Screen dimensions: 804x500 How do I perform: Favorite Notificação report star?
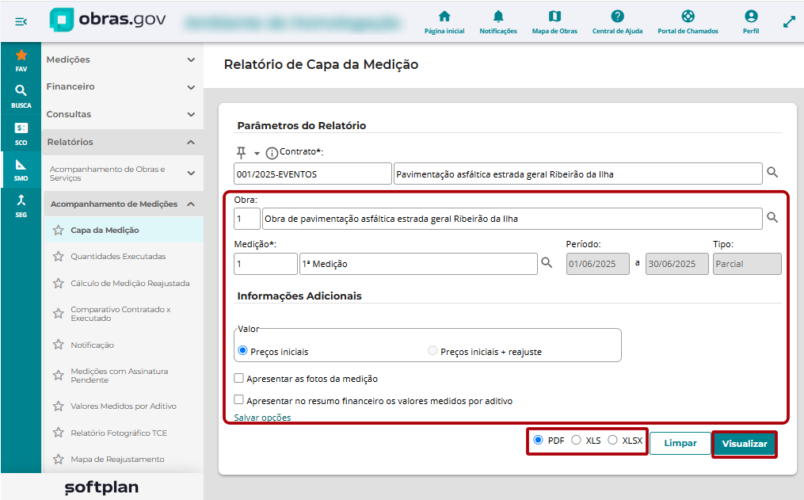click(x=59, y=345)
